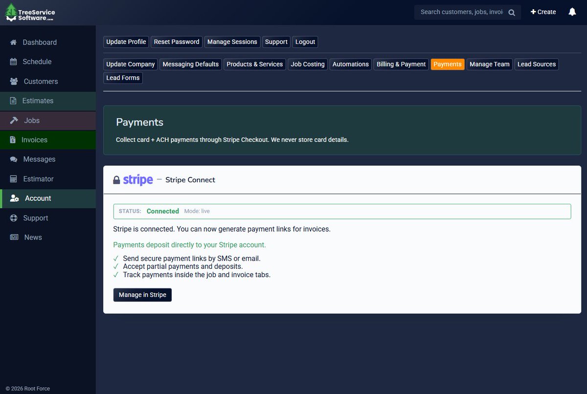The image size is (587, 394).
Task: Click 'Collect card + ACH payments' description
Action: click(x=232, y=140)
